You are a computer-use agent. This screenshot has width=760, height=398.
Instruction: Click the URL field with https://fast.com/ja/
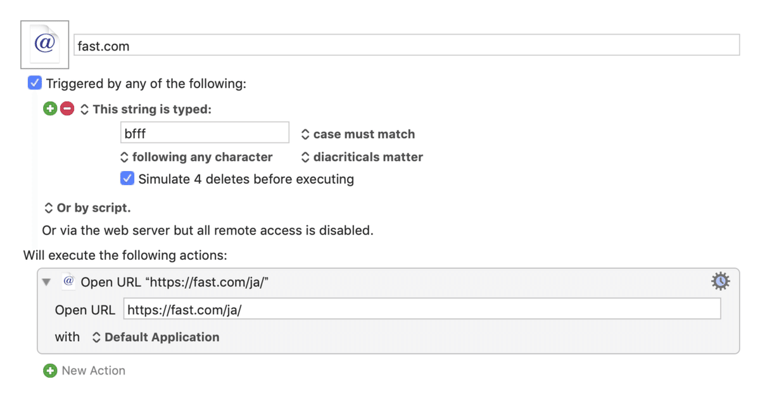tap(422, 309)
